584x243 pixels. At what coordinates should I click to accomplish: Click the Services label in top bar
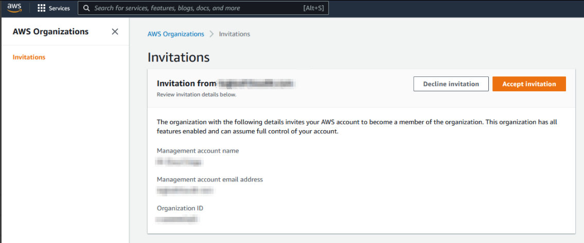[x=59, y=8]
